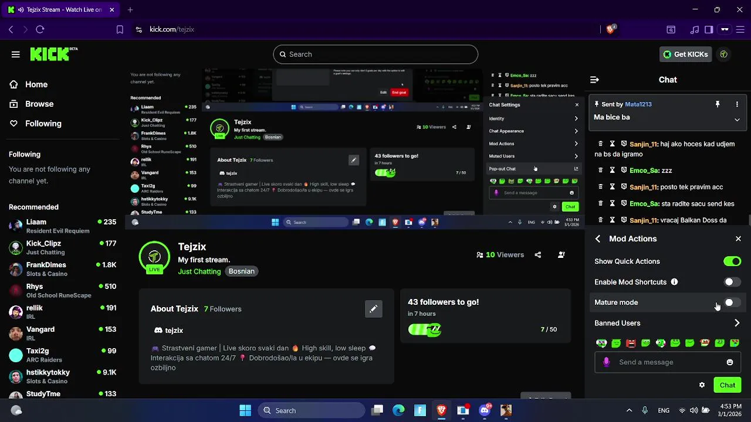
Task: Open Microsoft Edge from taskbar
Action: [x=399, y=410]
